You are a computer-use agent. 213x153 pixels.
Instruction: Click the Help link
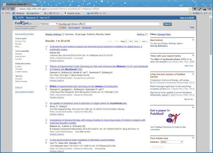[x=192, y=27]
